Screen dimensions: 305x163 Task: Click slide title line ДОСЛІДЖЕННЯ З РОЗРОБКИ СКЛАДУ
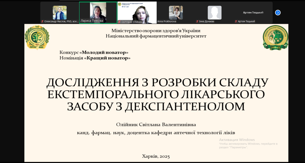(157, 83)
